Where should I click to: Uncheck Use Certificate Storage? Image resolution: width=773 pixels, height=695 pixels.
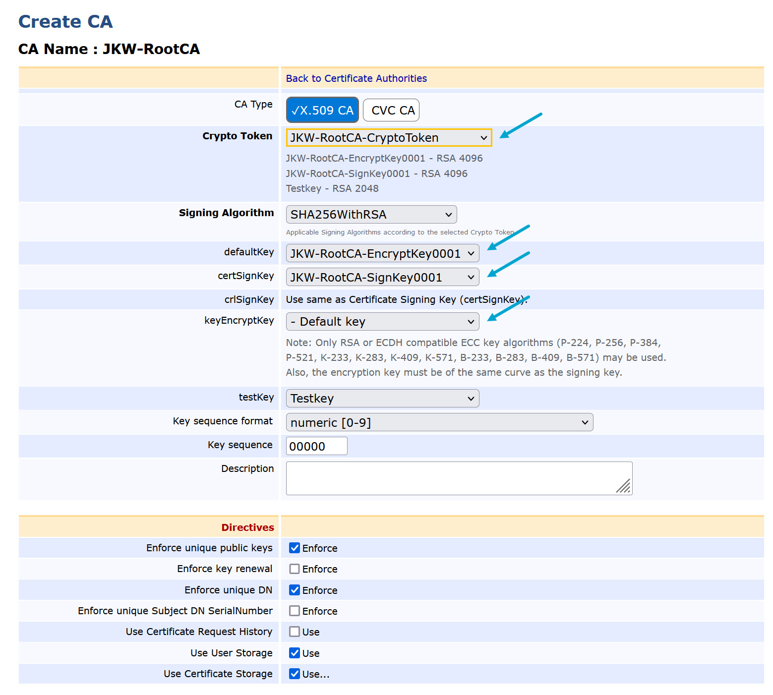point(295,674)
